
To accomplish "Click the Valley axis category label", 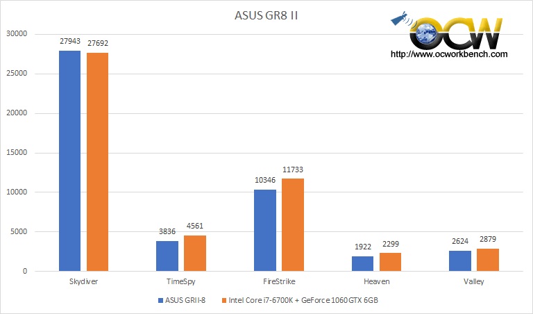I will [474, 281].
